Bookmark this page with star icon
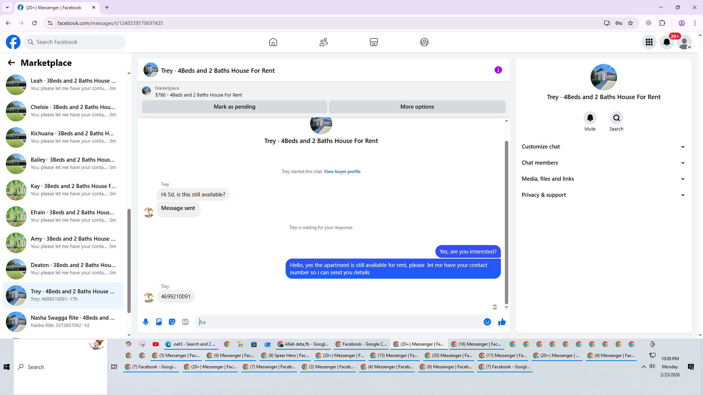 tap(631, 23)
